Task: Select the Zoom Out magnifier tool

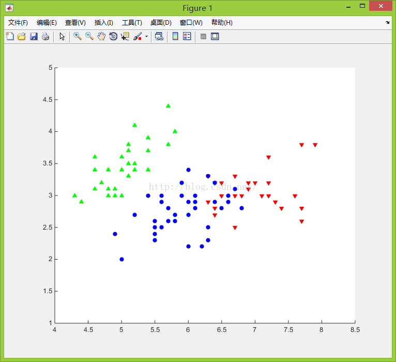Action: (89, 36)
